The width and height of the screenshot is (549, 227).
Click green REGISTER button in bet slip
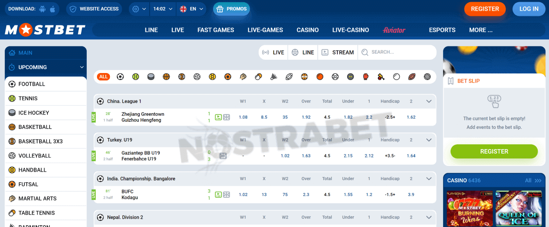coord(494,151)
